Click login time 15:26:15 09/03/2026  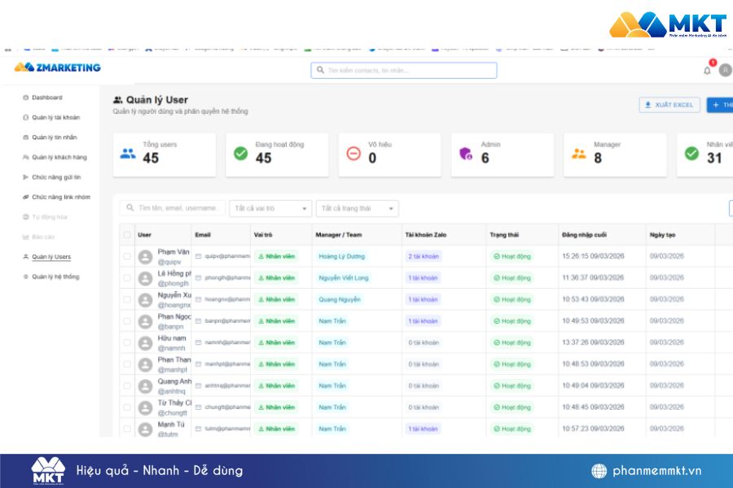click(593, 256)
